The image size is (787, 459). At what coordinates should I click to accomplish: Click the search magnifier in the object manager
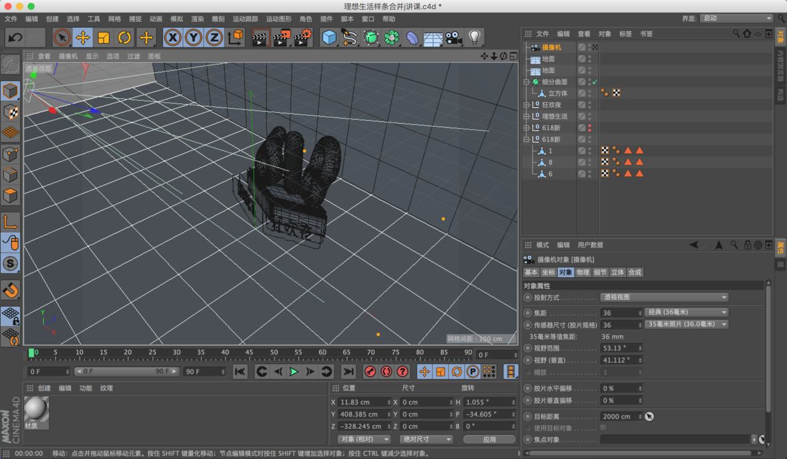coord(736,34)
